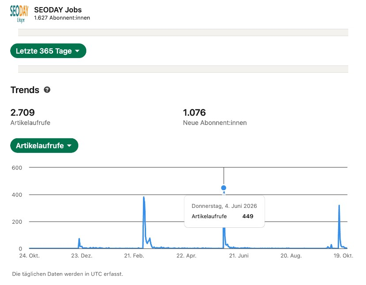366x285 pixels.
Task: Click the 1.076 new subscribers value
Action: click(194, 113)
